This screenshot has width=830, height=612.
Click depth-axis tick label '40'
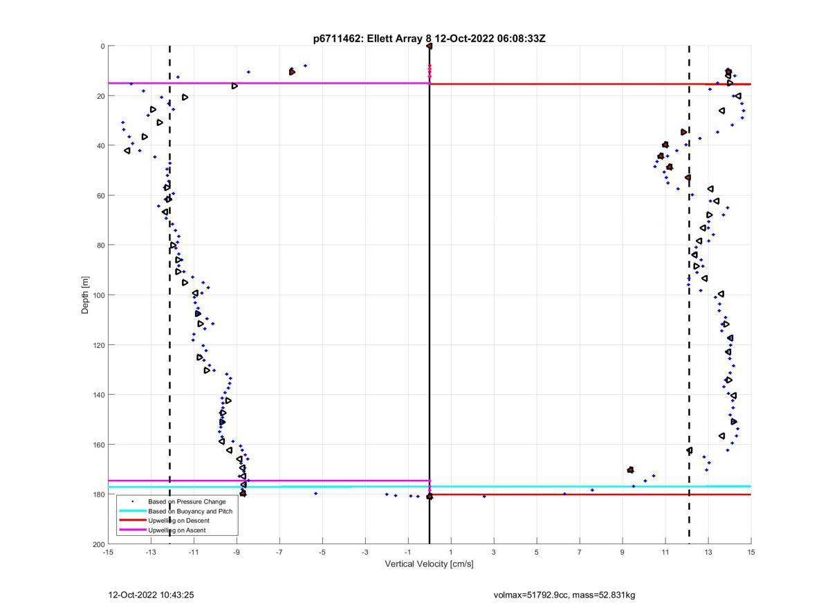[100, 146]
